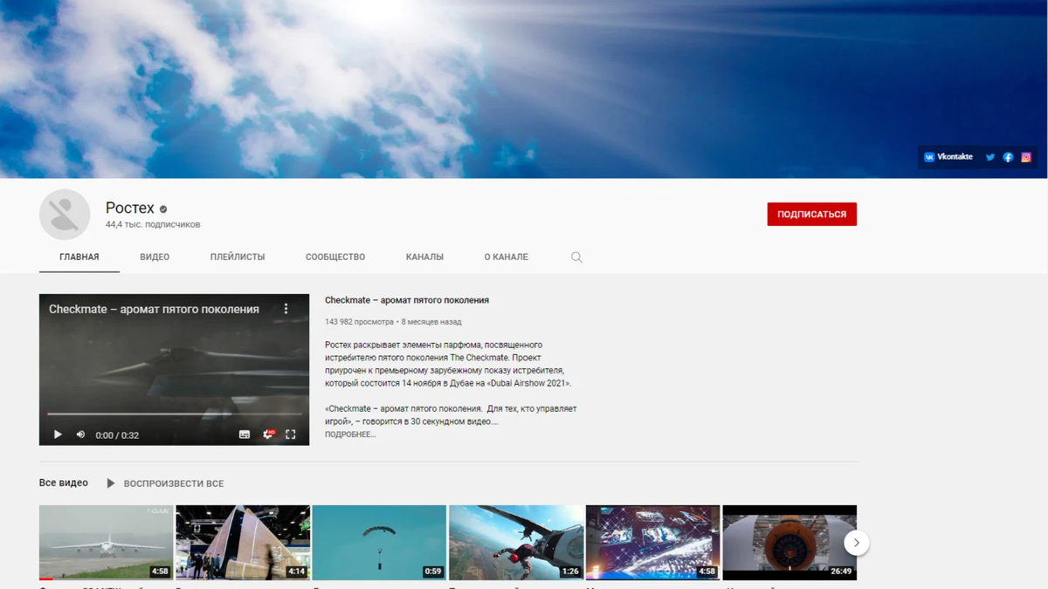Open the skydiver video 1:26
1048x589 pixels.
(x=516, y=543)
